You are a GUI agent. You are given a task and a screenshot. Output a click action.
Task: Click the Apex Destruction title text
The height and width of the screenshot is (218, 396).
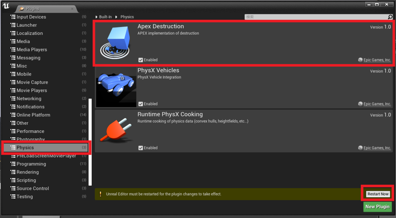coord(160,26)
